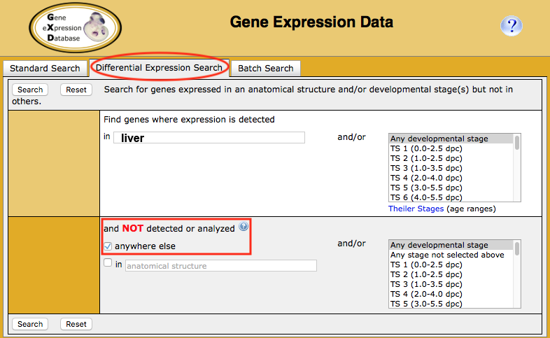Viewport: 550px width, 338px height.
Task: Focus the liver structure input field
Action: pyautogui.click(x=209, y=137)
